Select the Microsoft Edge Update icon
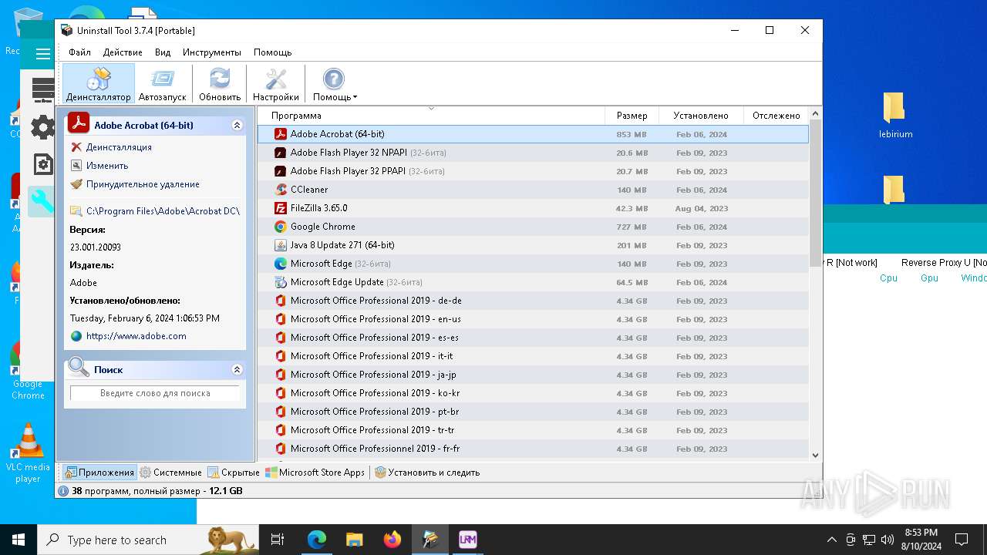This screenshot has width=987, height=555. 281,282
